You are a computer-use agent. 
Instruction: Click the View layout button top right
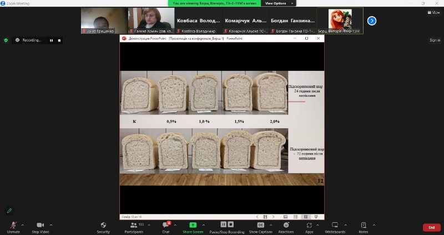[434, 12]
